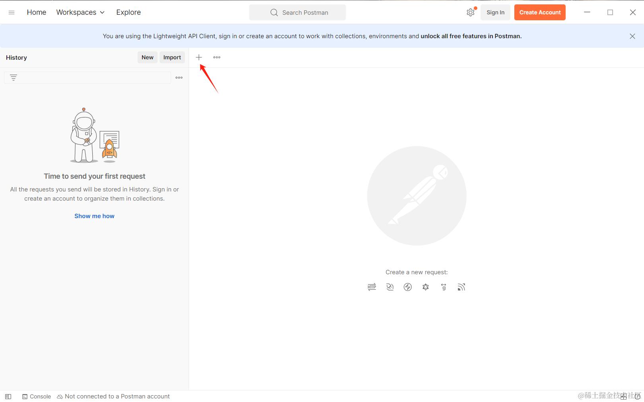
Task: Toggle the sidebar from status bar
Action: pyautogui.click(x=8, y=396)
